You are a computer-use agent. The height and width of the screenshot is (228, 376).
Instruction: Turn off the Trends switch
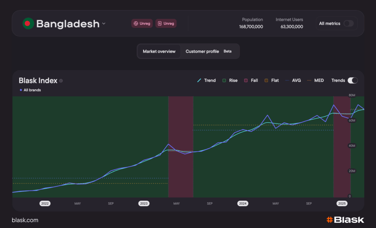tap(352, 80)
